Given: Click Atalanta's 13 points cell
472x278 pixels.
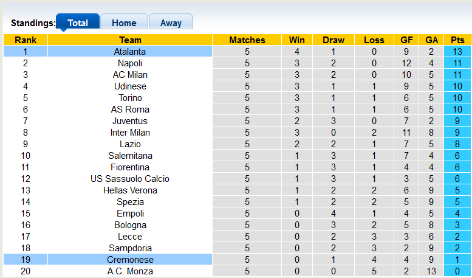Looking at the screenshot, I should click(x=457, y=52).
